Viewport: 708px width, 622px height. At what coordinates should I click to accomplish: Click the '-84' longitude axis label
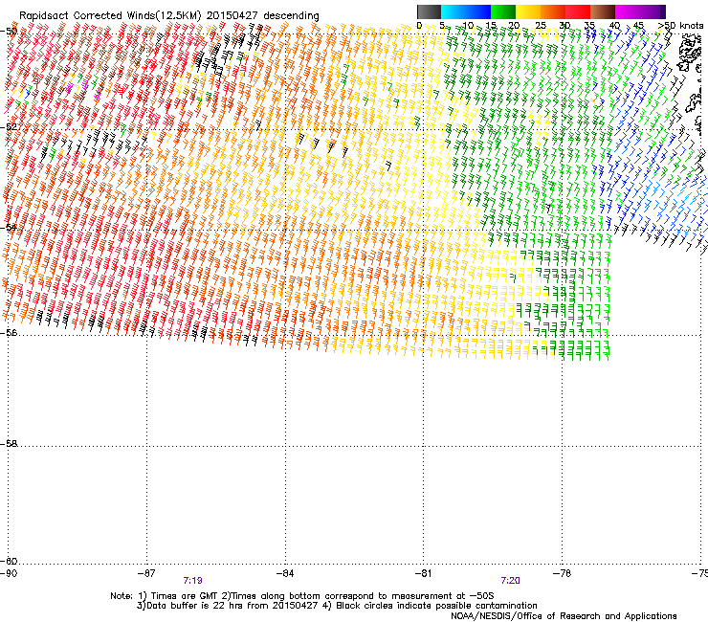285,573
